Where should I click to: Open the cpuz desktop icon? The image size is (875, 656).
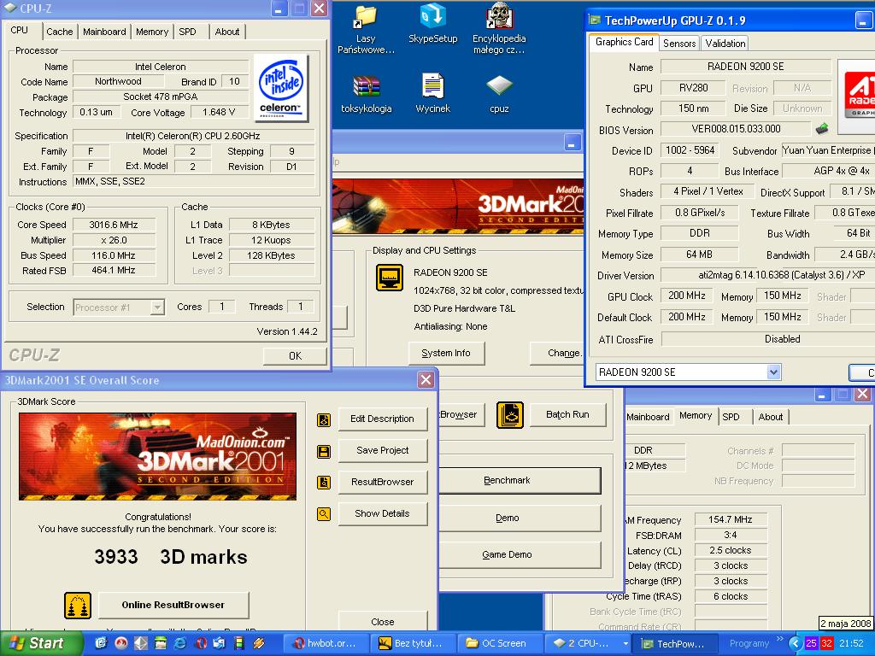pyautogui.click(x=499, y=94)
